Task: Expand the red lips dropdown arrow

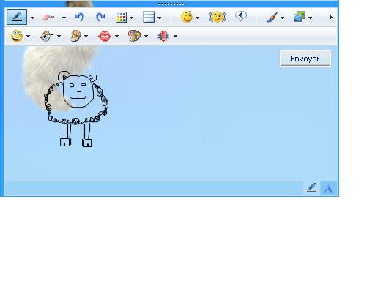Action: [116, 37]
